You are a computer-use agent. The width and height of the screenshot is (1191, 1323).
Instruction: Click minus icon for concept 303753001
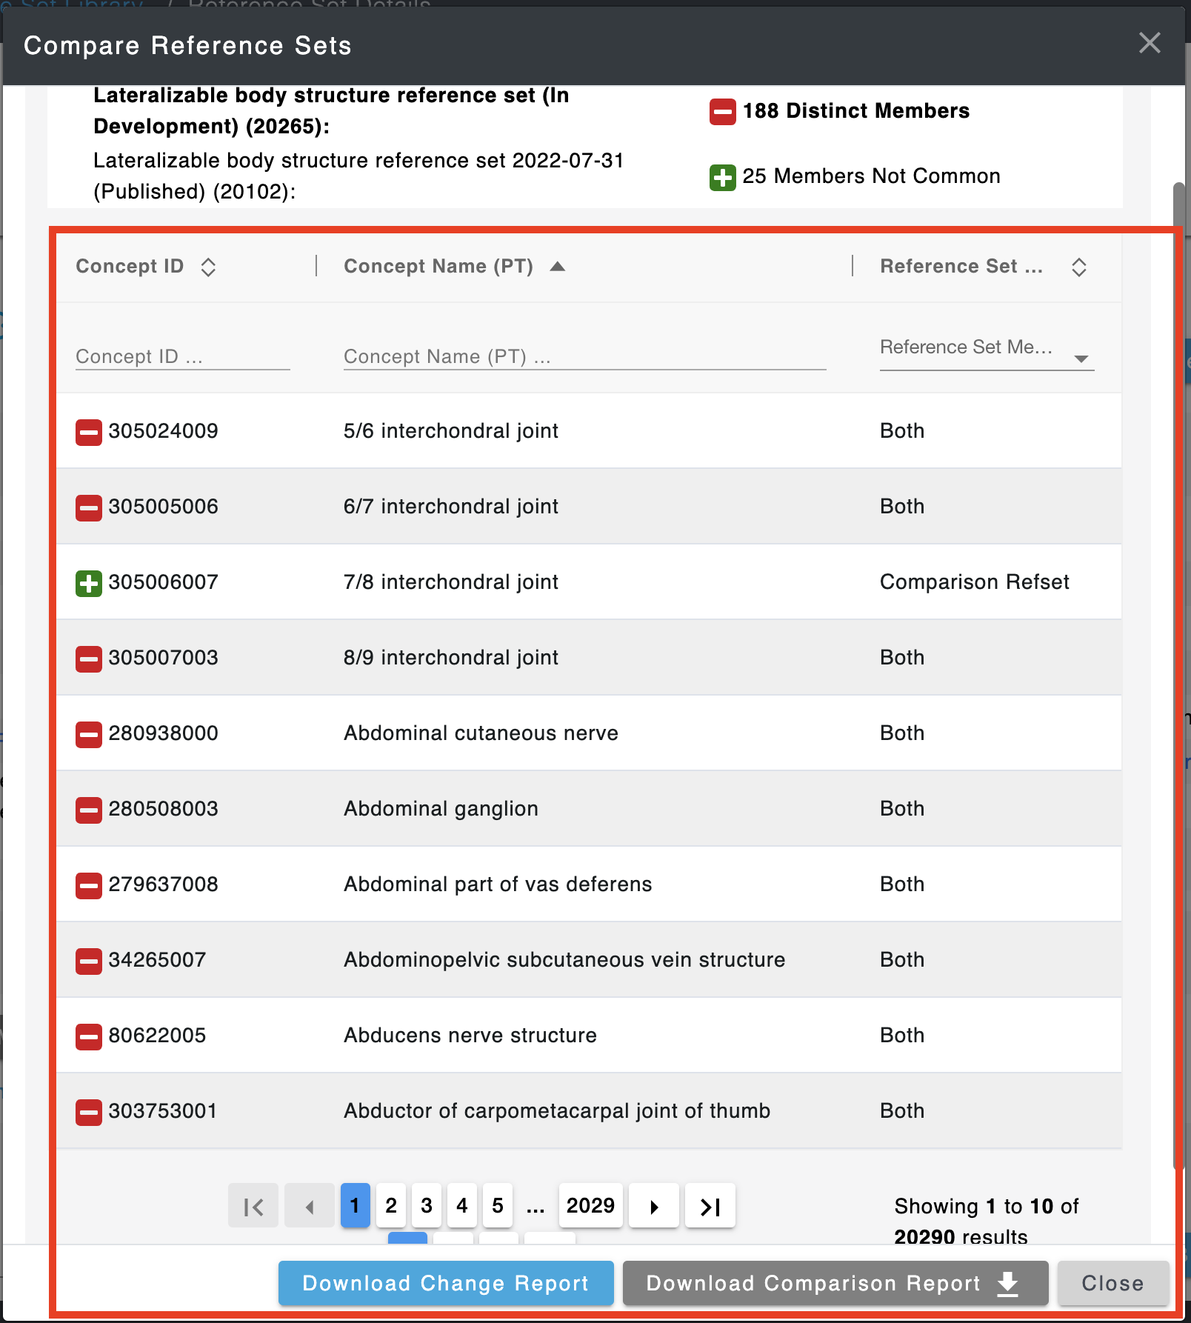89,1112
